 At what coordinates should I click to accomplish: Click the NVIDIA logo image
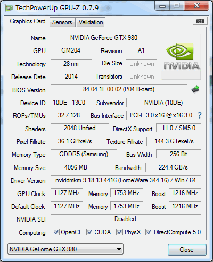(181, 57)
